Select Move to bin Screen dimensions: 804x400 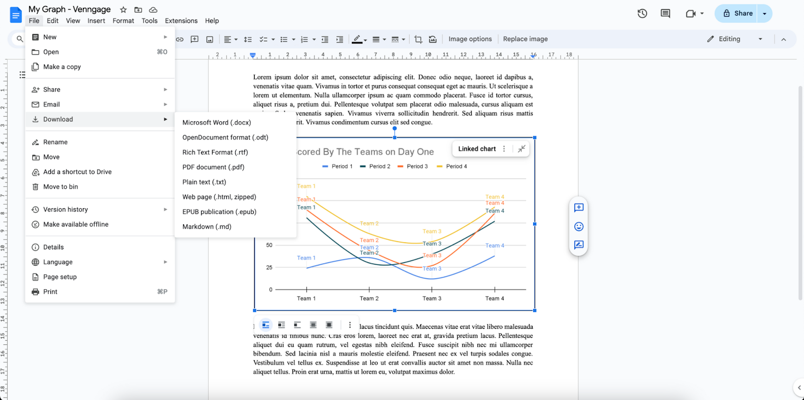(100, 187)
